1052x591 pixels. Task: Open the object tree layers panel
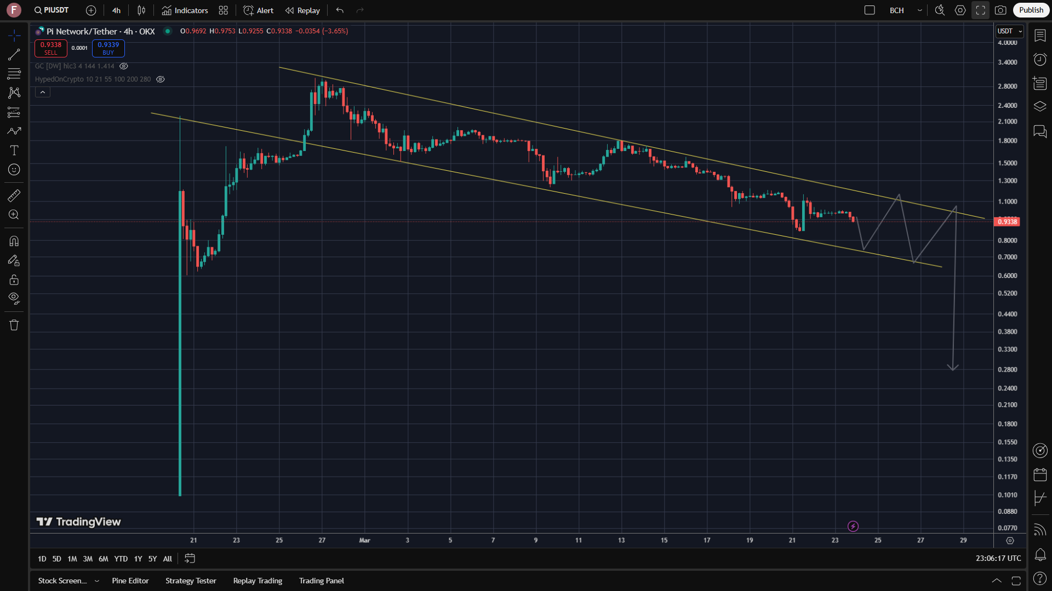pos(1040,107)
